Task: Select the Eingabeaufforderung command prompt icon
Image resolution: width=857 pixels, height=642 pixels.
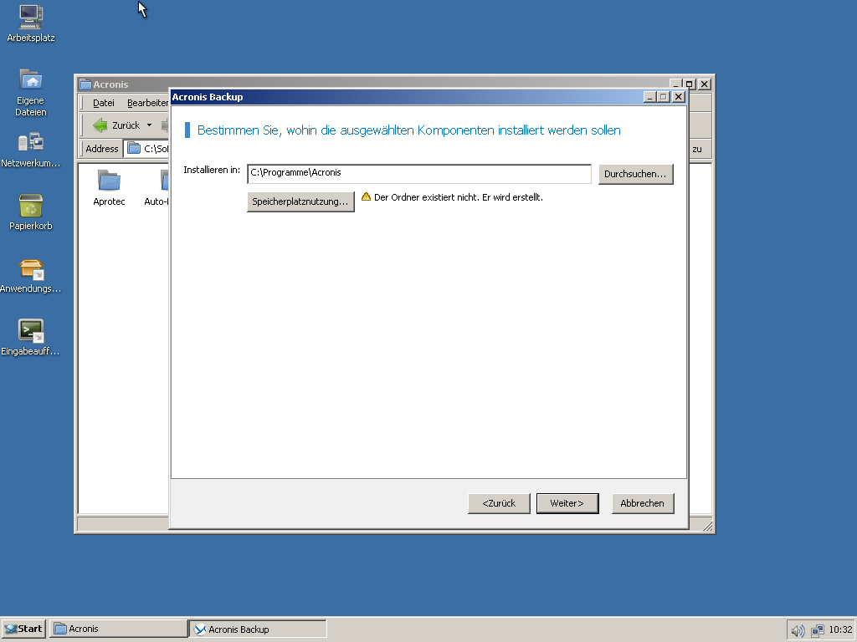Action: [31, 331]
